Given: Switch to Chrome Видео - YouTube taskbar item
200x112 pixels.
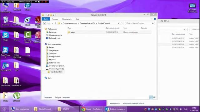Looking at the screenshot, I should point(91,109).
